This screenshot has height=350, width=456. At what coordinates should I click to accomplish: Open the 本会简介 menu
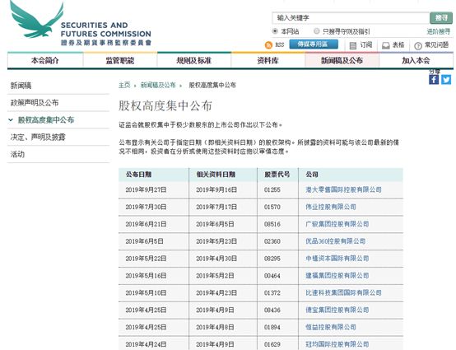coord(45,60)
